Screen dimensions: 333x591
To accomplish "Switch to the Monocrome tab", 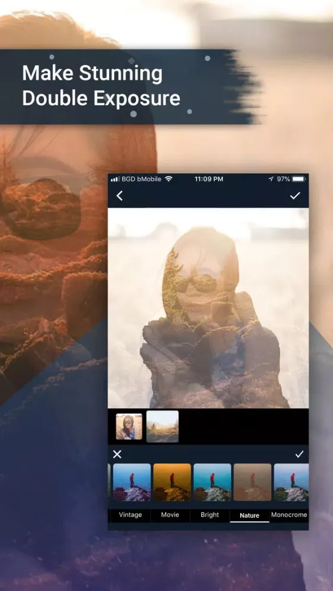I will coord(289,515).
